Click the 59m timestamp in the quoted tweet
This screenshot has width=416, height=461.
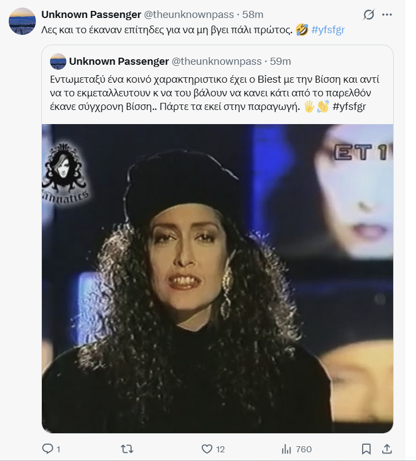tap(280, 61)
